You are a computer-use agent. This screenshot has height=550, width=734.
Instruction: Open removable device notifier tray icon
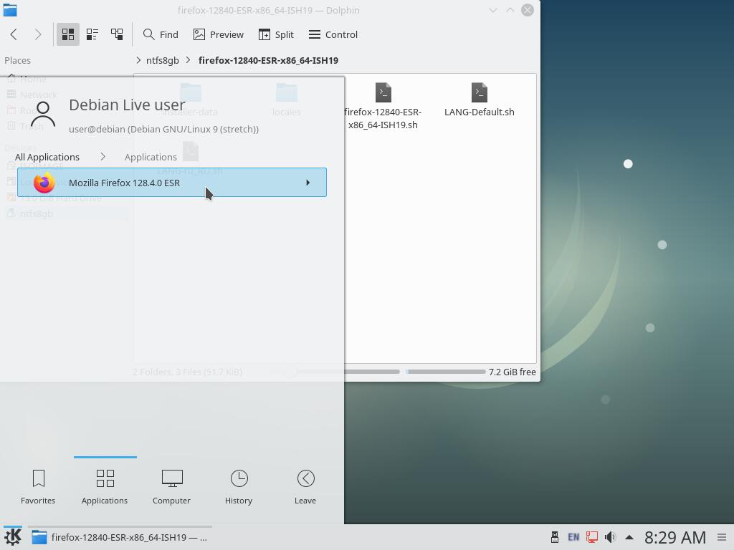coord(555,537)
